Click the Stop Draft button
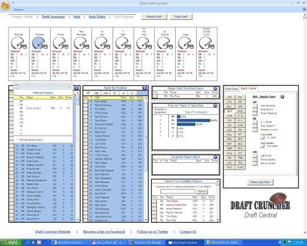The image size is (307, 246). [x=181, y=17]
